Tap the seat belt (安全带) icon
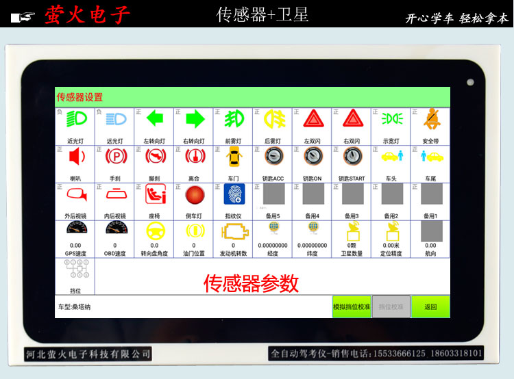The width and height of the screenshot is (514, 379). [x=430, y=120]
